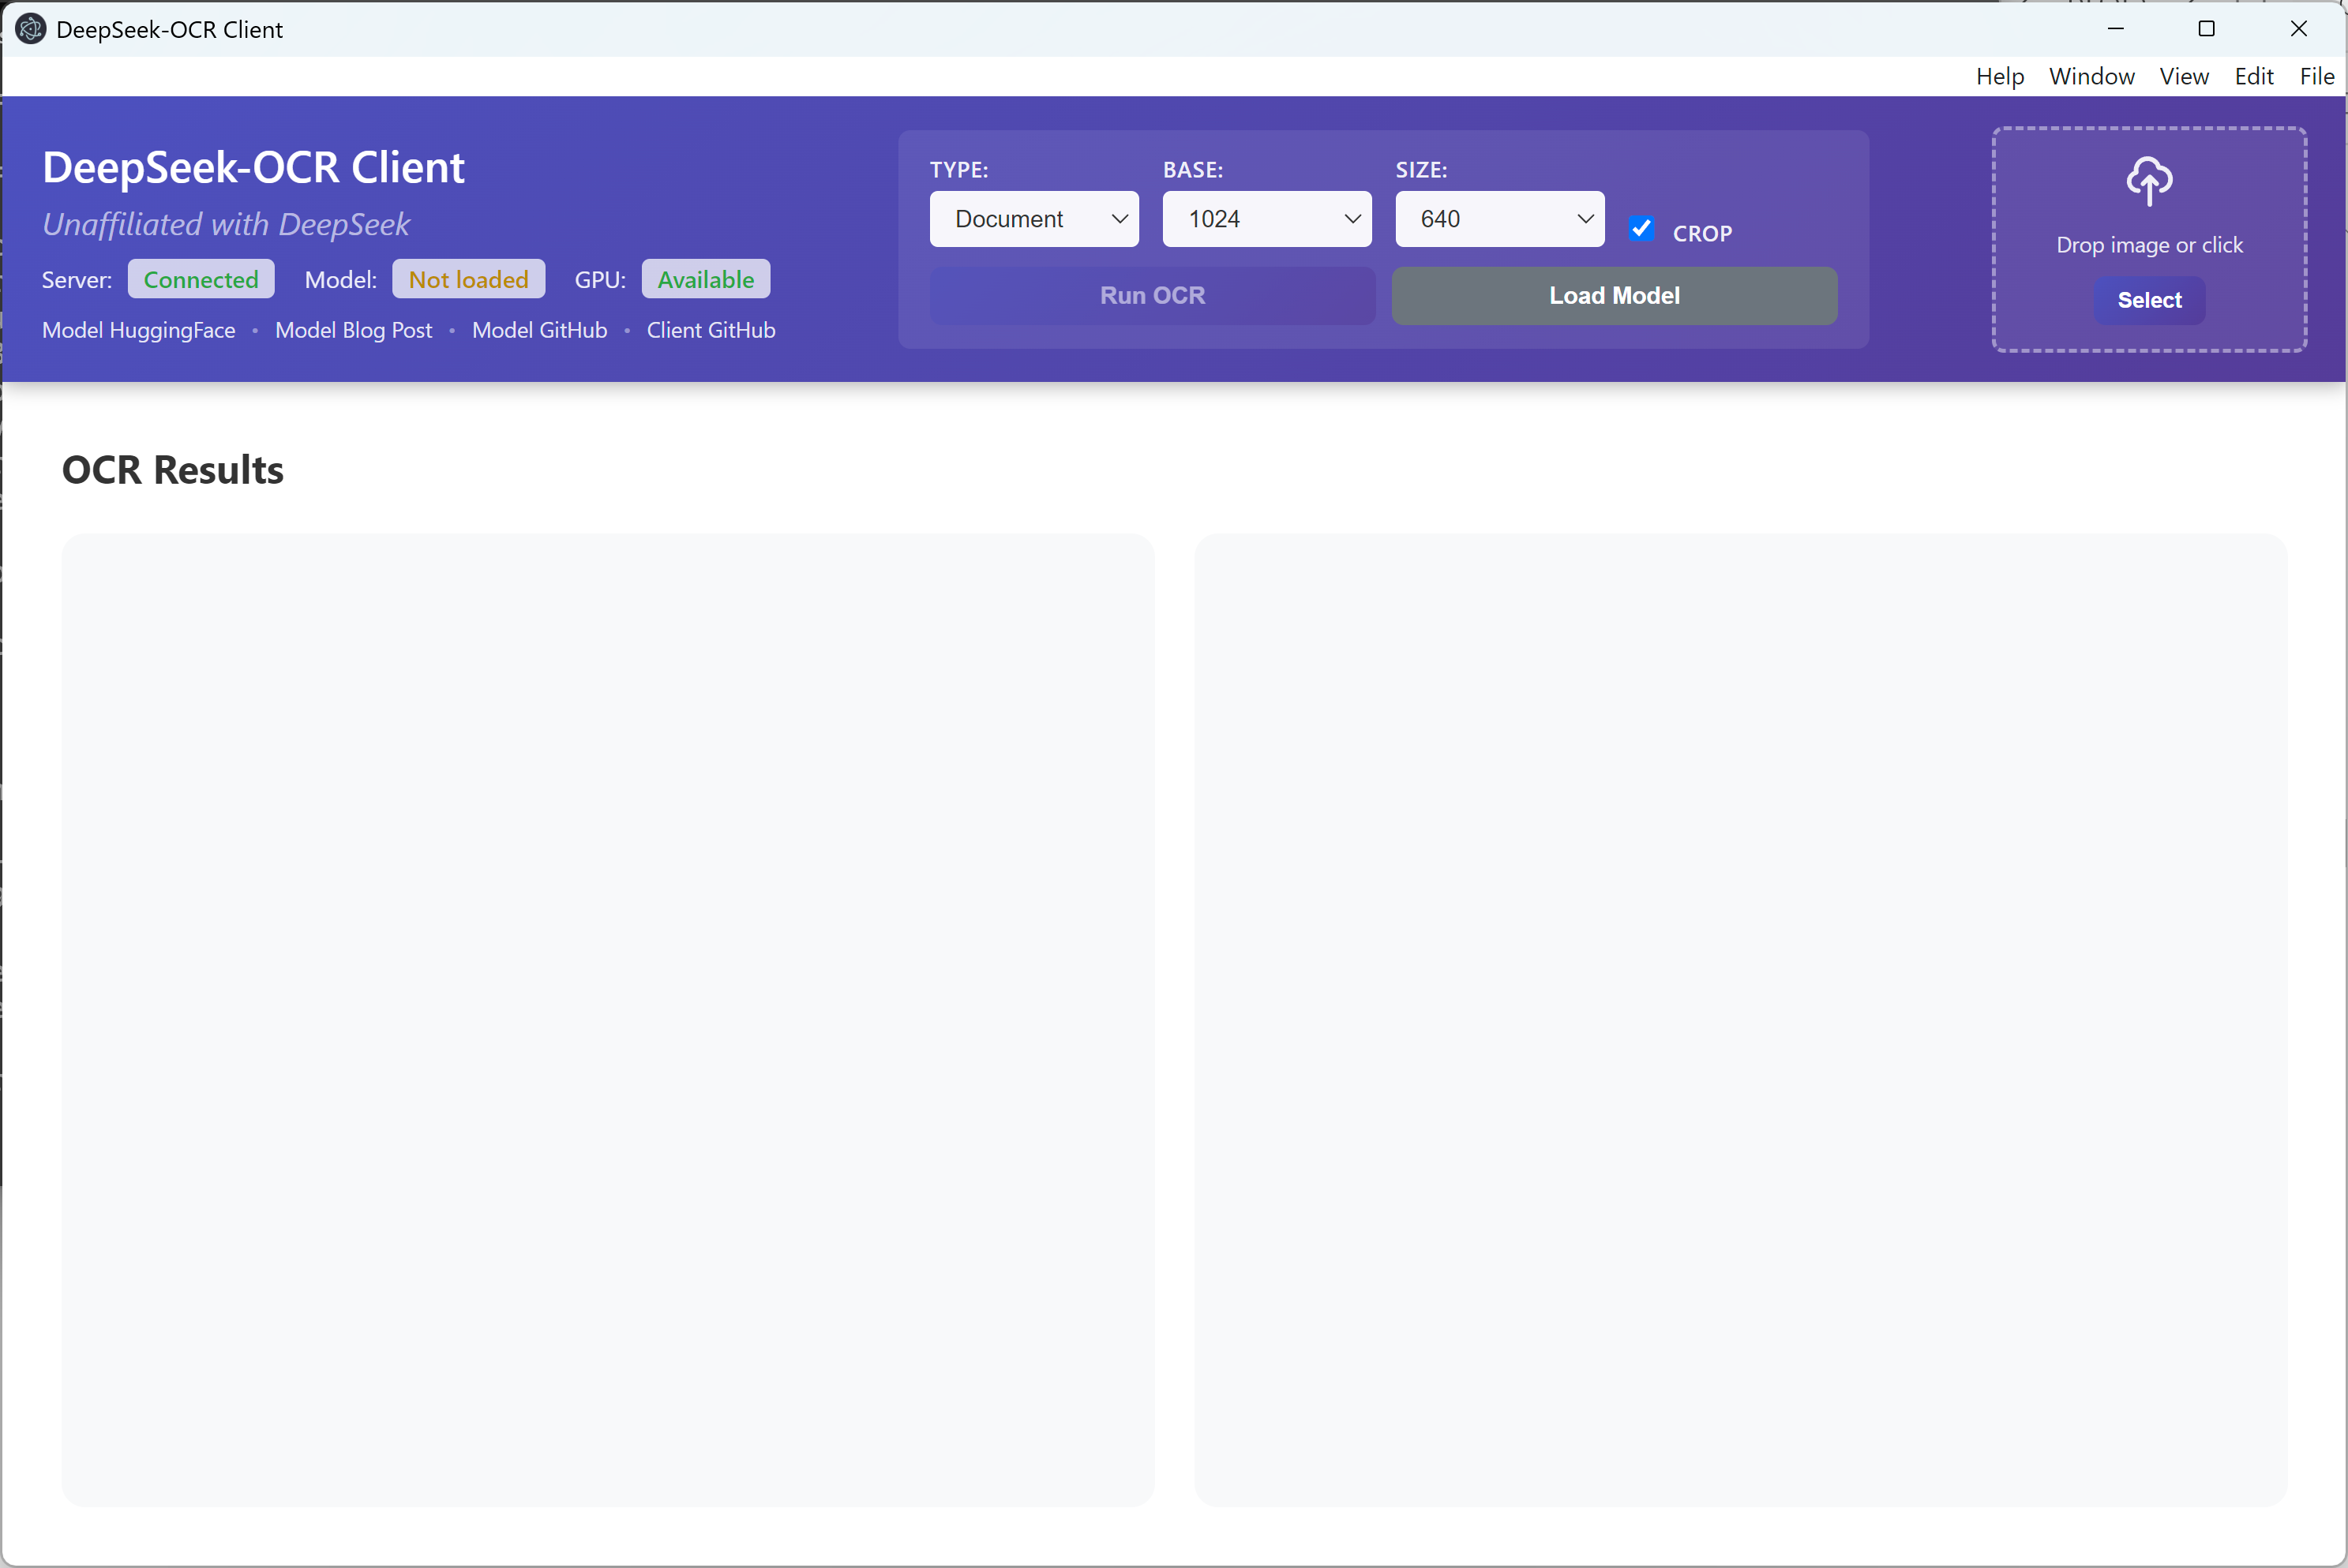
Task: Open the Model HuggingFace link
Action: [x=139, y=330]
